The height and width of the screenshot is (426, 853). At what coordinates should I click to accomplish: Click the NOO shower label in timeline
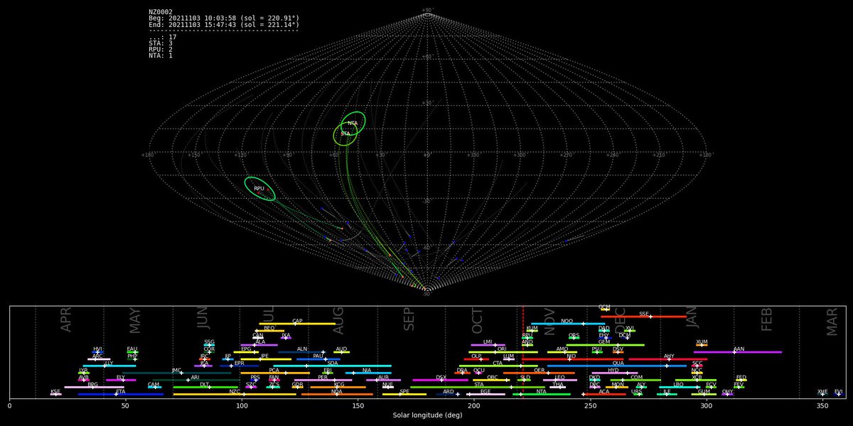(567, 321)
